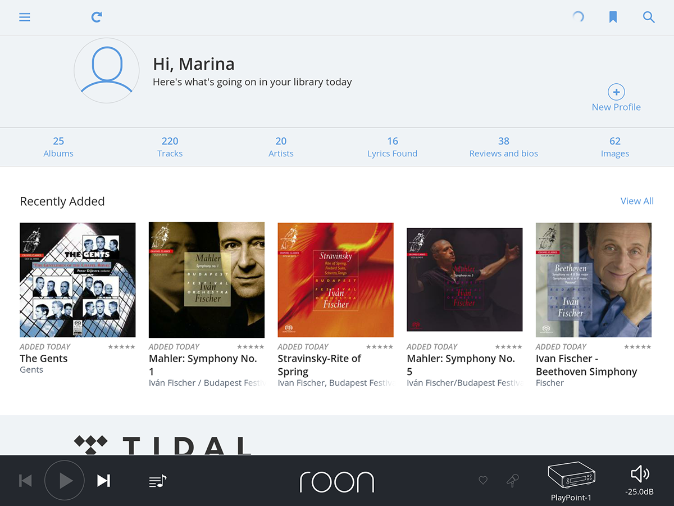Open the 62 Images stat
Viewport: 674px width, 506px height.
[615, 147]
